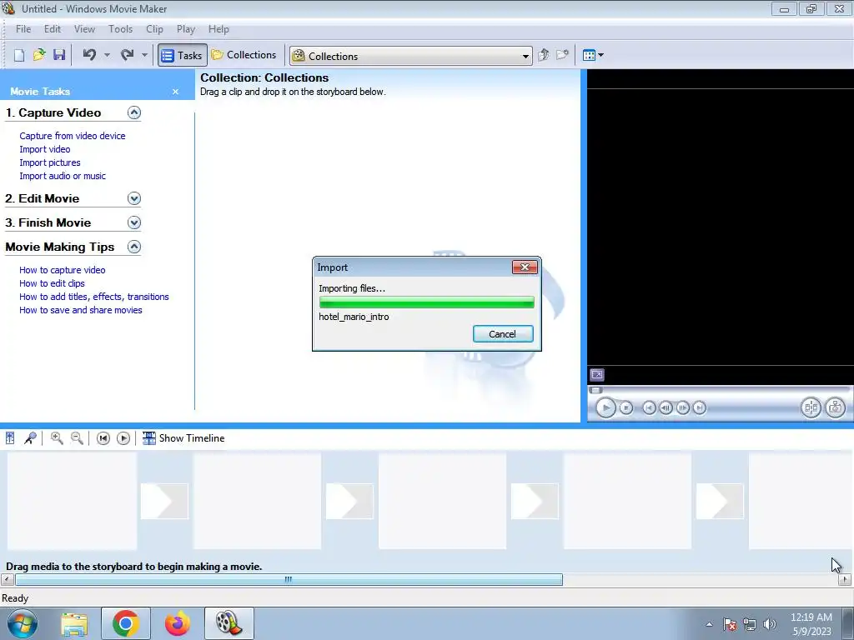Click the Full Screen preview icon
The image size is (854, 640).
coord(597,375)
